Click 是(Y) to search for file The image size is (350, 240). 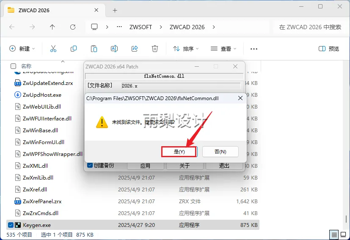[x=179, y=152]
